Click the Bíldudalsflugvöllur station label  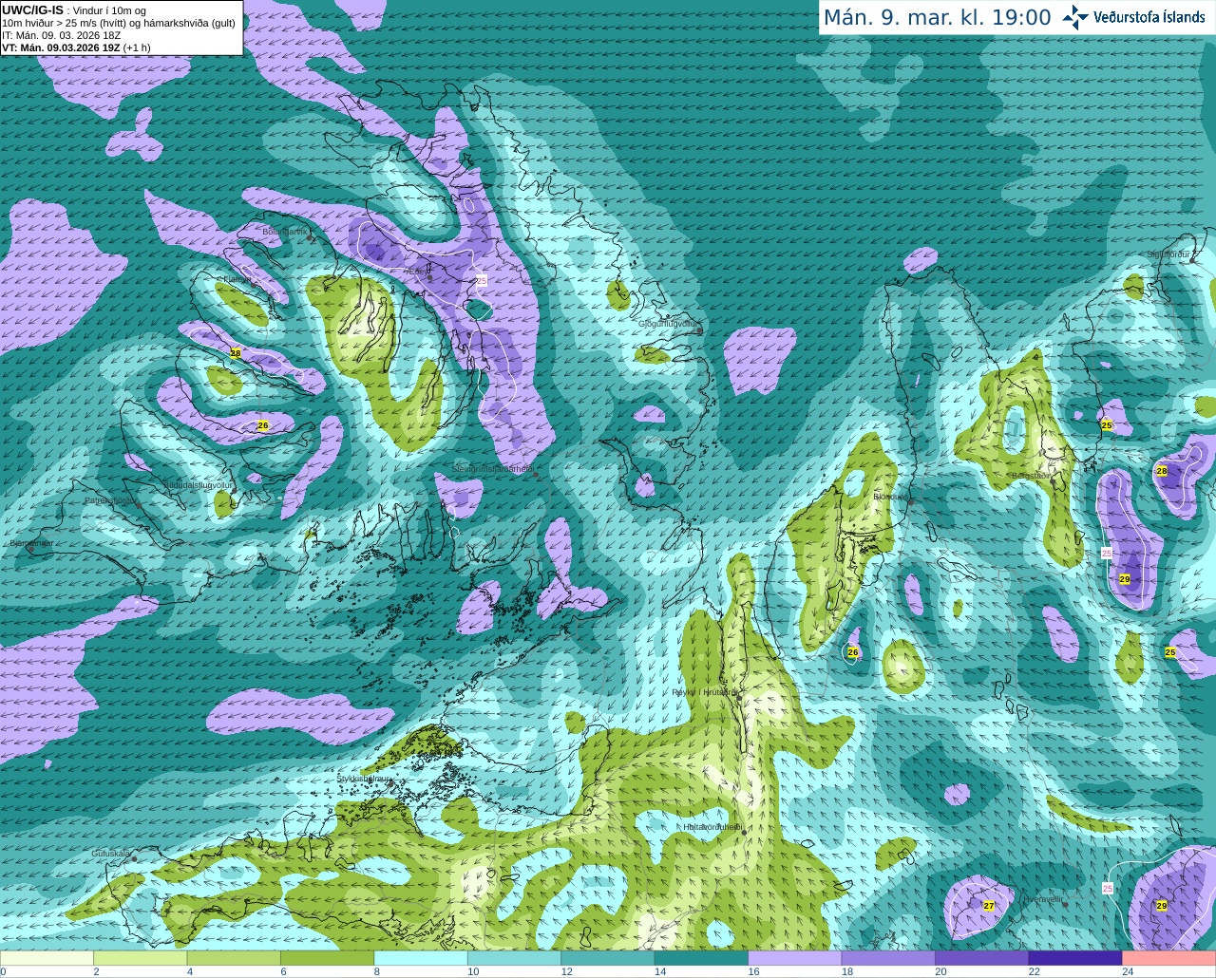pos(198,484)
